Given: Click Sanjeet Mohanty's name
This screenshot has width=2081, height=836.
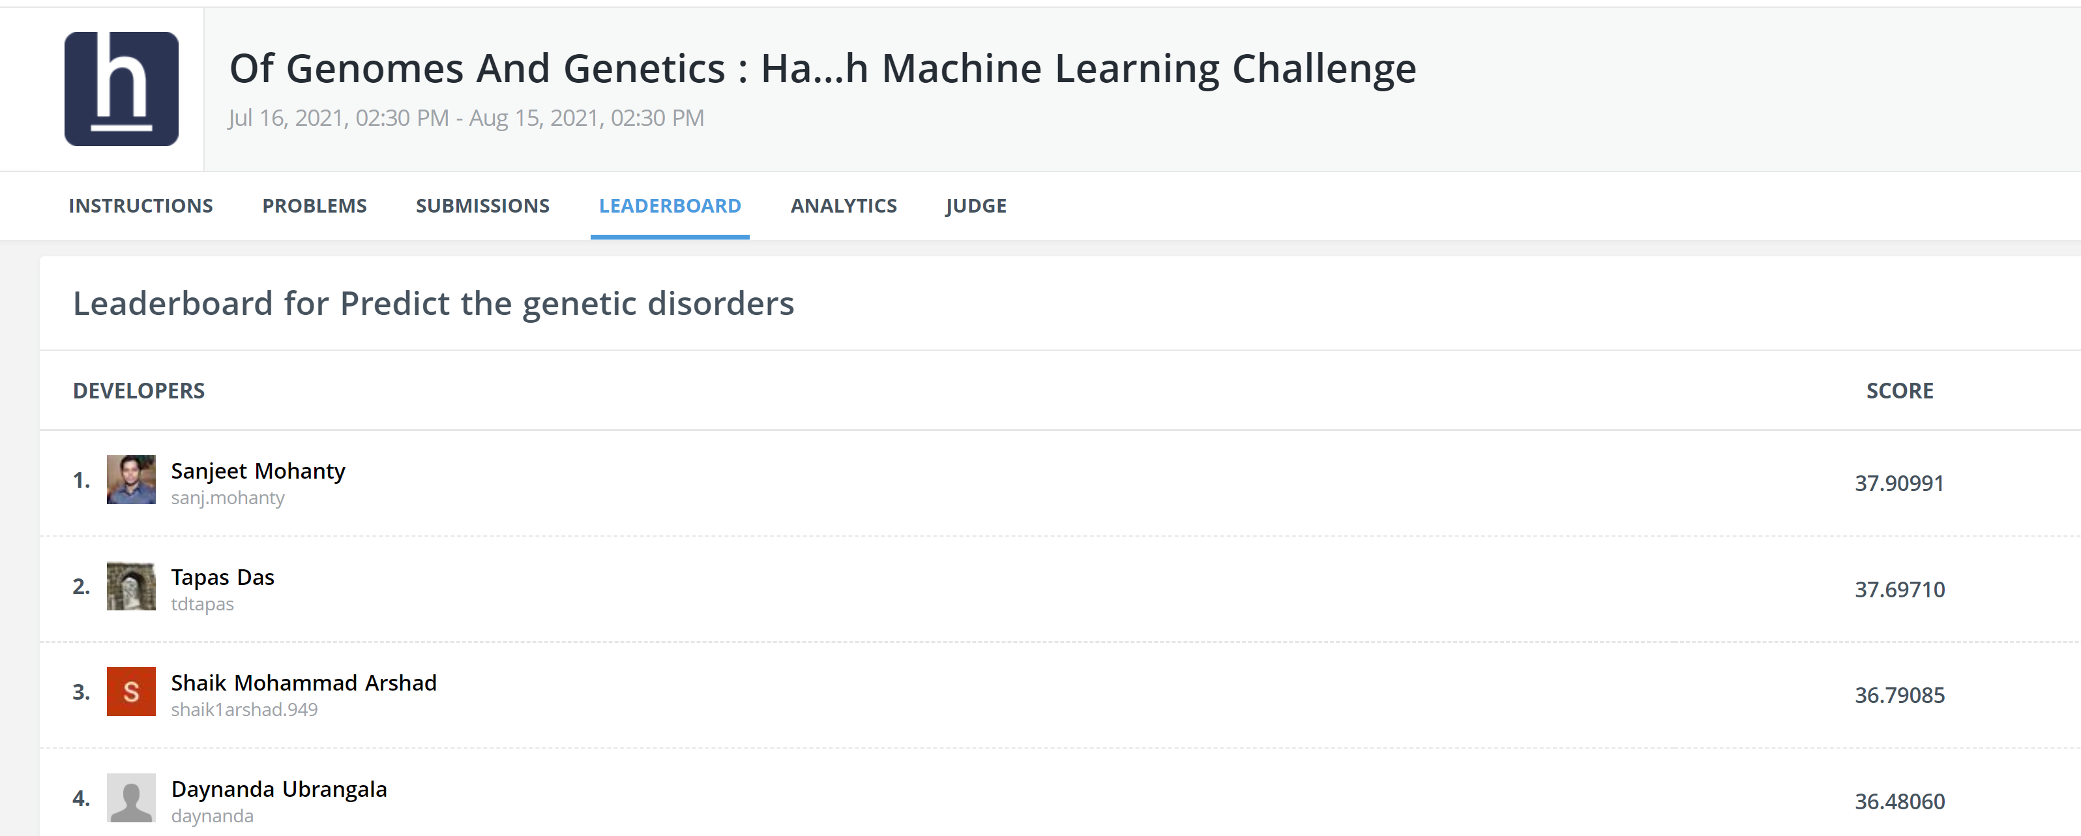Looking at the screenshot, I should coord(258,470).
